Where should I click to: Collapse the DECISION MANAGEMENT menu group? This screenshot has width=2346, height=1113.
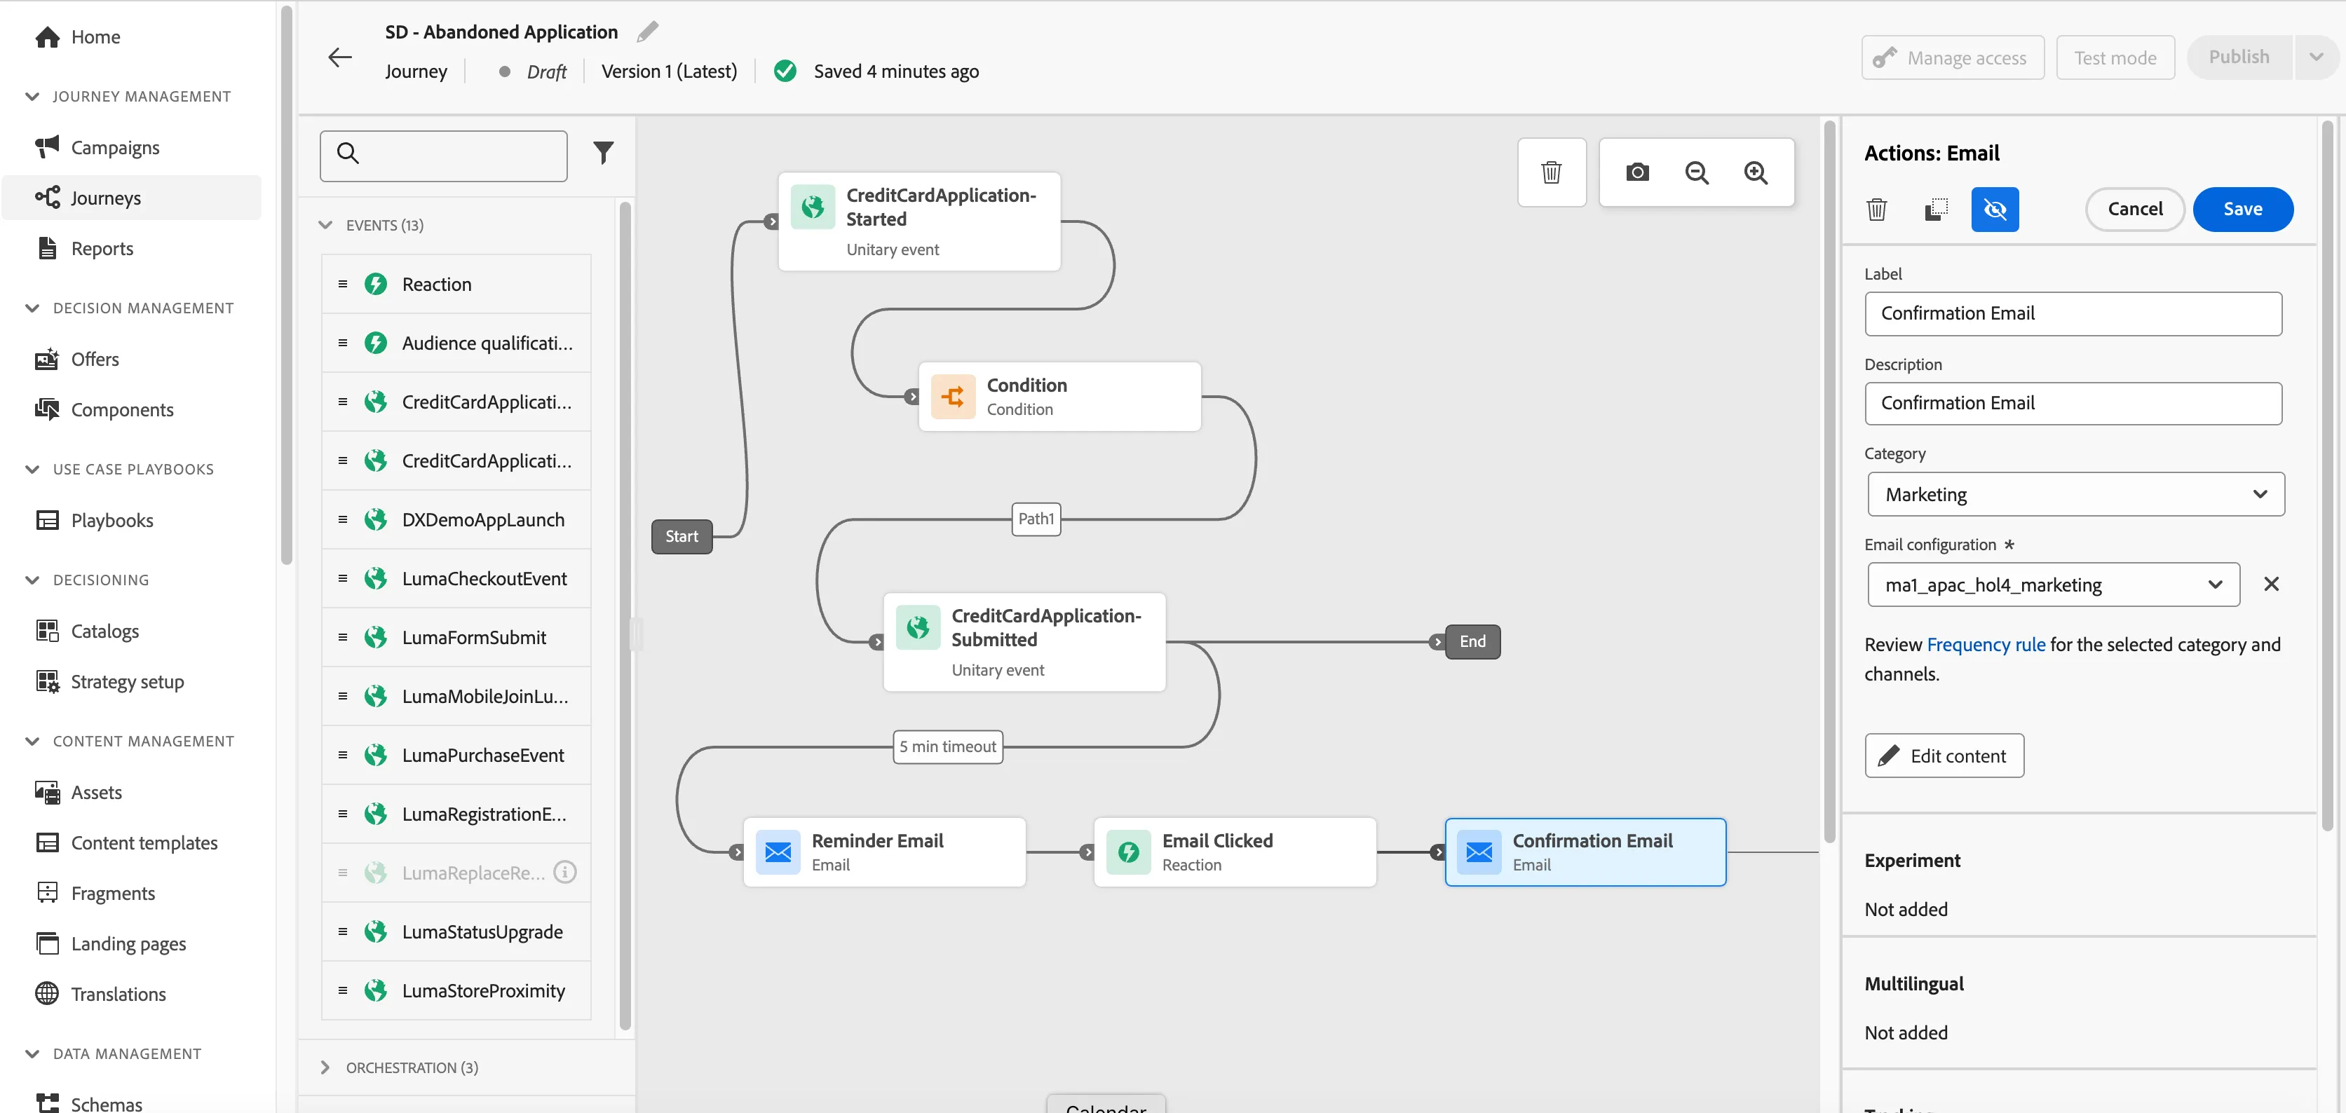click(x=33, y=308)
